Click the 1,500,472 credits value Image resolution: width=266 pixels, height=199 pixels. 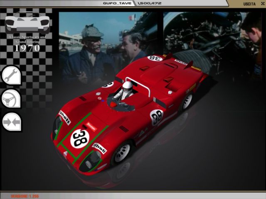pos(149,3)
